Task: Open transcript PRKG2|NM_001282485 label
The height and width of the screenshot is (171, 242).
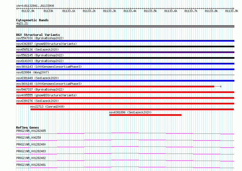Action: point(31,131)
